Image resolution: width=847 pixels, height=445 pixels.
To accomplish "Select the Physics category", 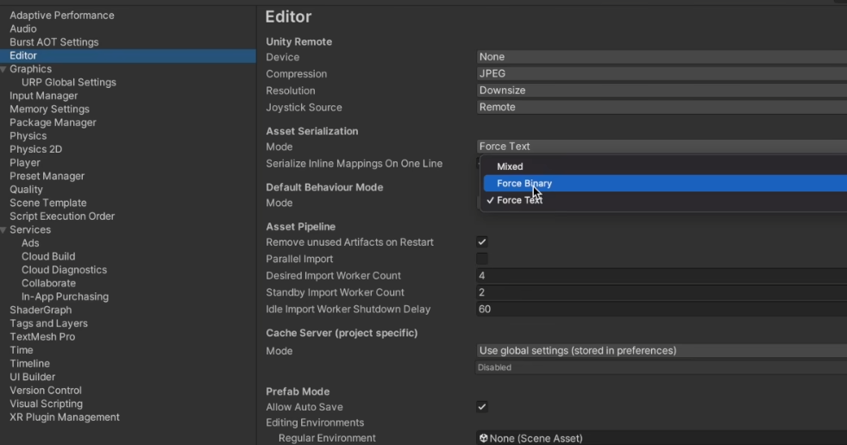I will [28, 136].
